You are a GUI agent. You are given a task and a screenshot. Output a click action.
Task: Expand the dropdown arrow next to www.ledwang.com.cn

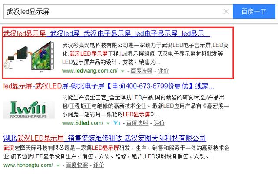122,70
